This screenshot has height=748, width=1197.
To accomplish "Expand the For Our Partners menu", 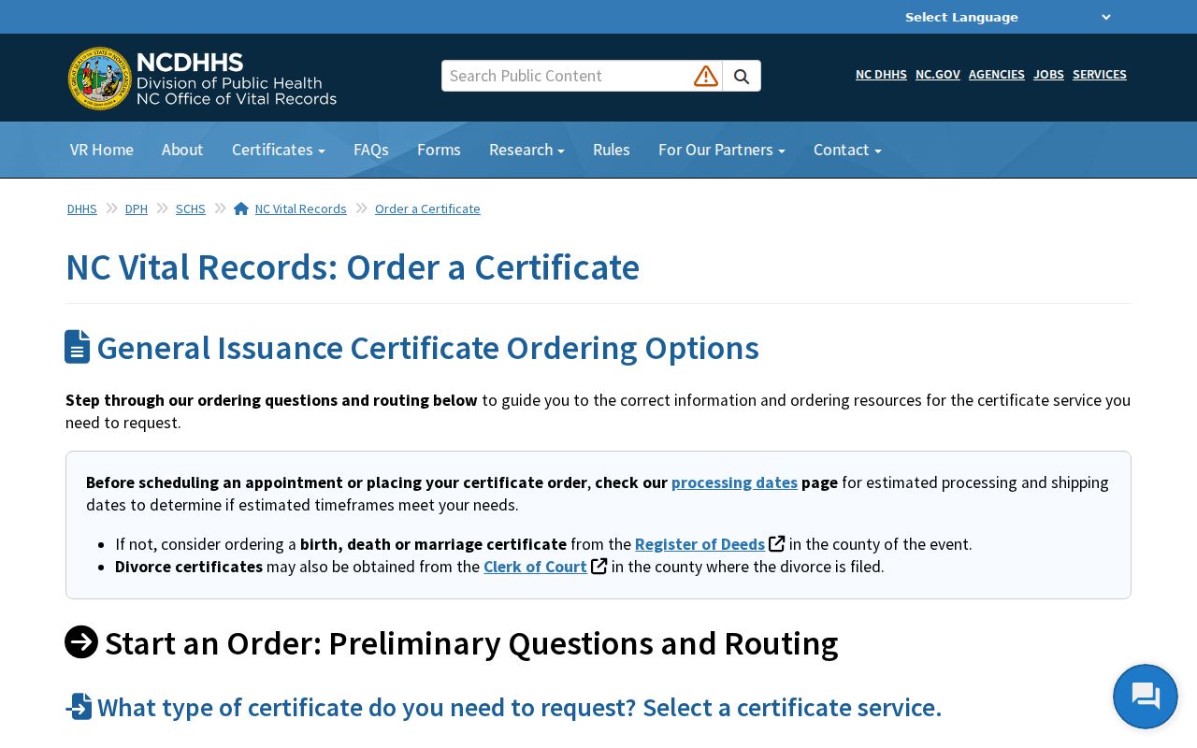I will [x=722, y=150].
